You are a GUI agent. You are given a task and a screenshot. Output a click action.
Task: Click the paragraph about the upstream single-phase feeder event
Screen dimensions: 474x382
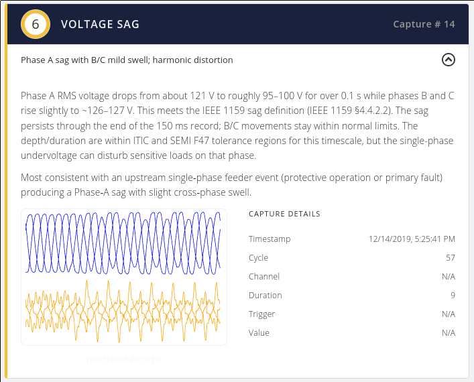(232, 185)
